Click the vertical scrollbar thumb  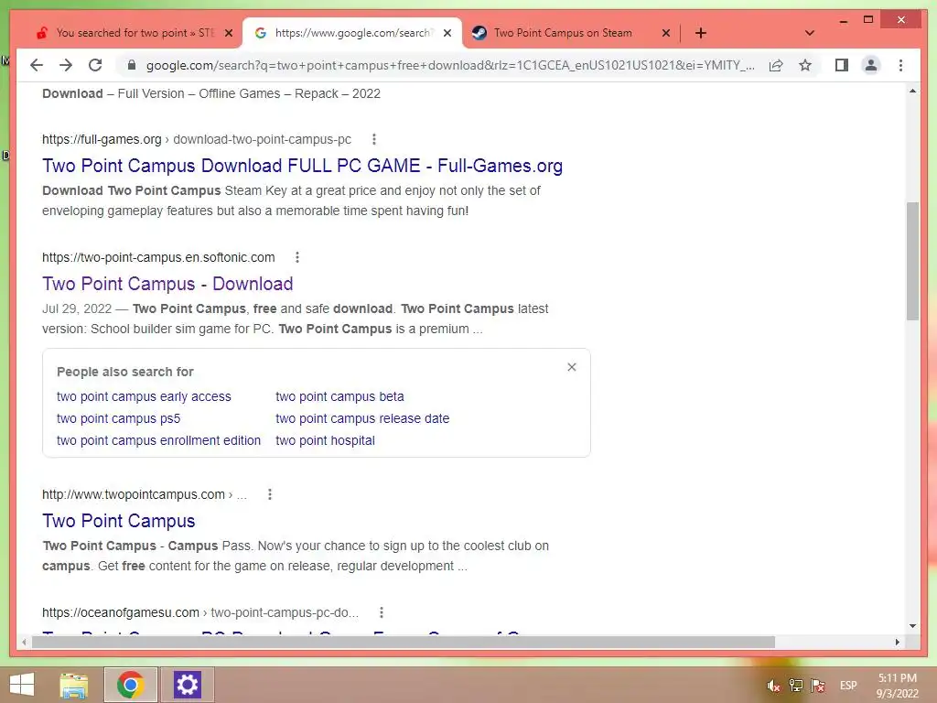[x=912, y=261]
